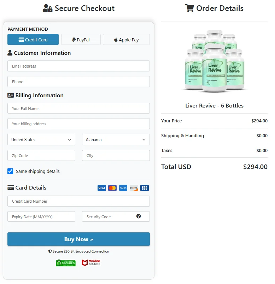Image resolution: width=275 pixels, height=284 pixels.
Task: Choose Apple Pay payment method
Action: 126,40
